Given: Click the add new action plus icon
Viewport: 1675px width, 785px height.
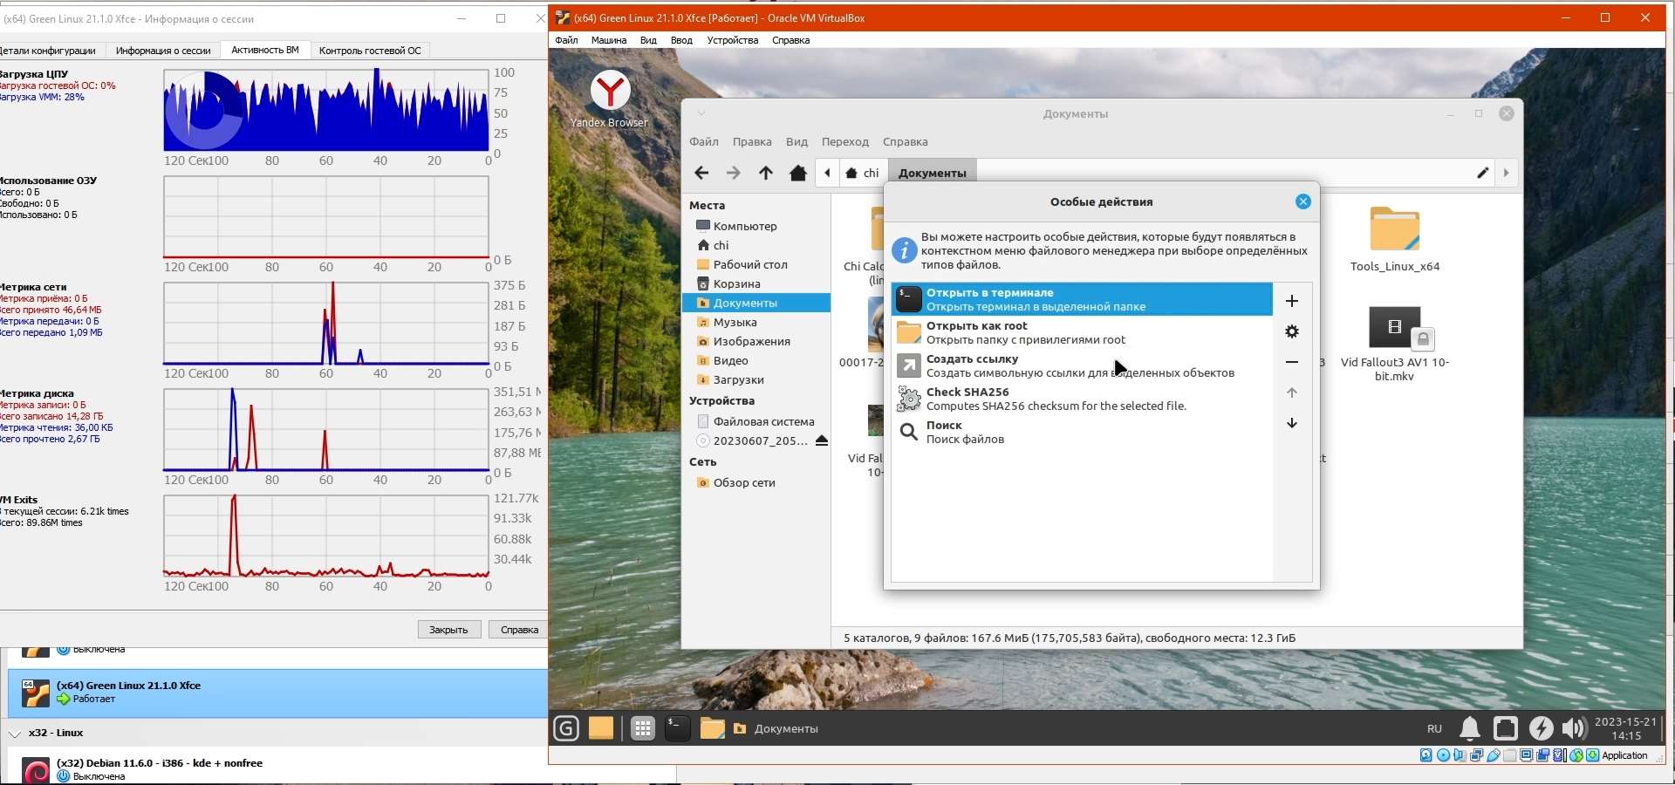Looking at the screenshot, I should pos(1292,301).
